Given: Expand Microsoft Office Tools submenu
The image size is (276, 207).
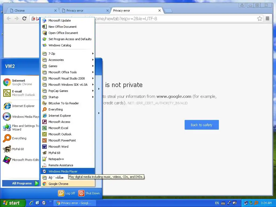Looking at the screenshot, I should [x=68, y=72].
